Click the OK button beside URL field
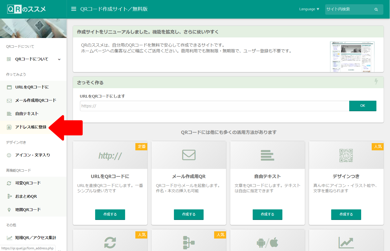This screenshot has height=251, width=390. point(363,106)
